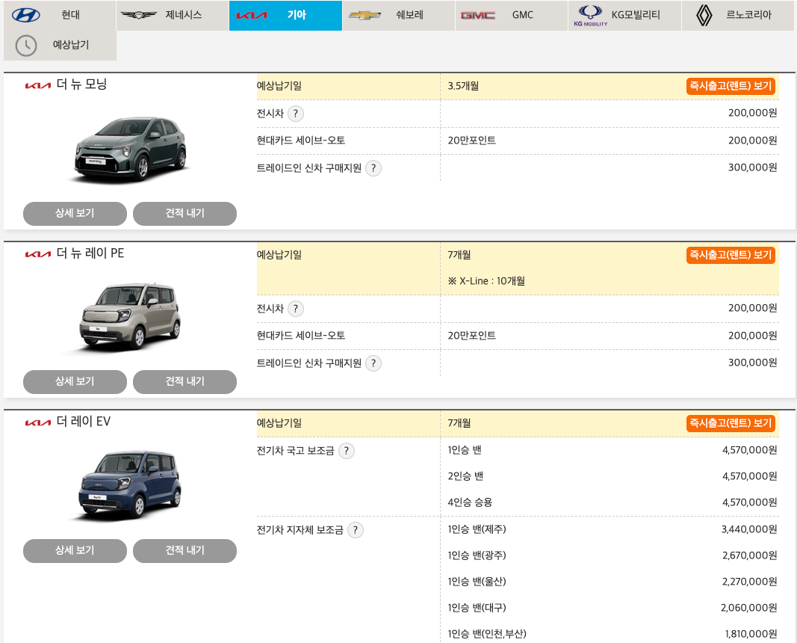Click the Renault diamond logo icon
The image size is (797, 643).
(x=704, y=15)
